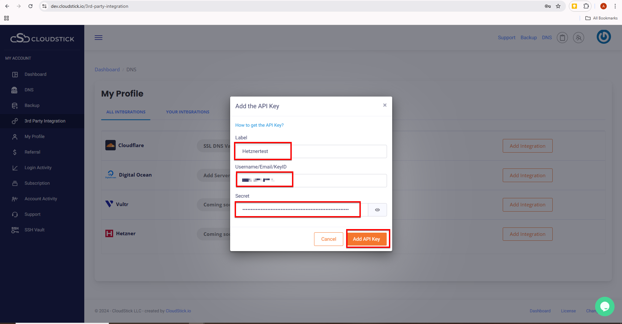This screenshot has width=622, height=324.
Task: Open SSH Vault in the sidebar
Action: 34,230
